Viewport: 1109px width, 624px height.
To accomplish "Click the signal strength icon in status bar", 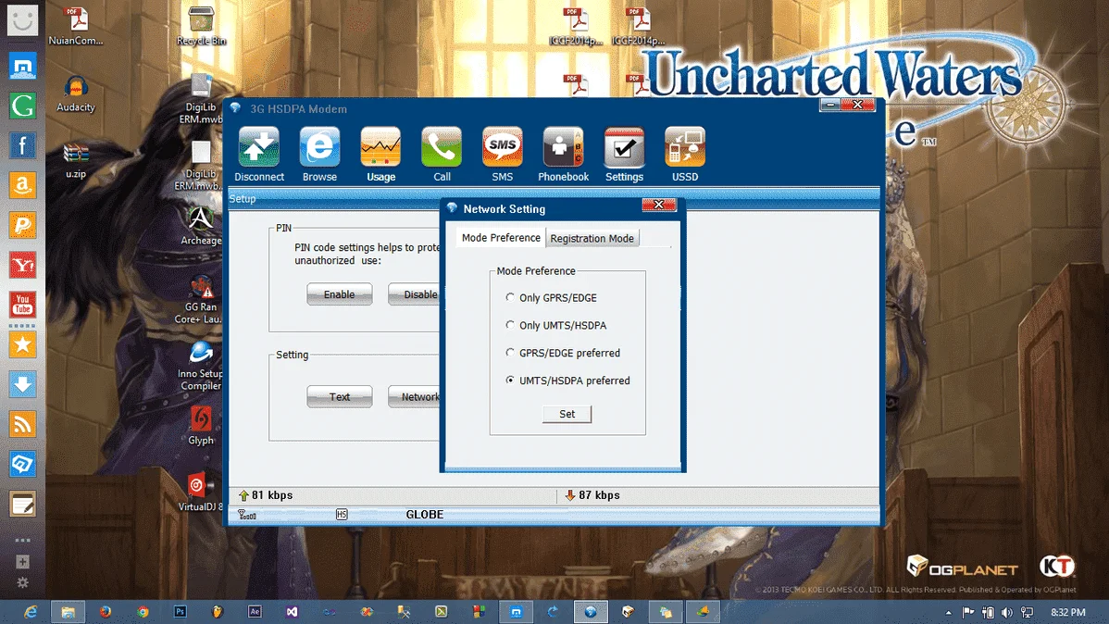I will tap(247, 515).
